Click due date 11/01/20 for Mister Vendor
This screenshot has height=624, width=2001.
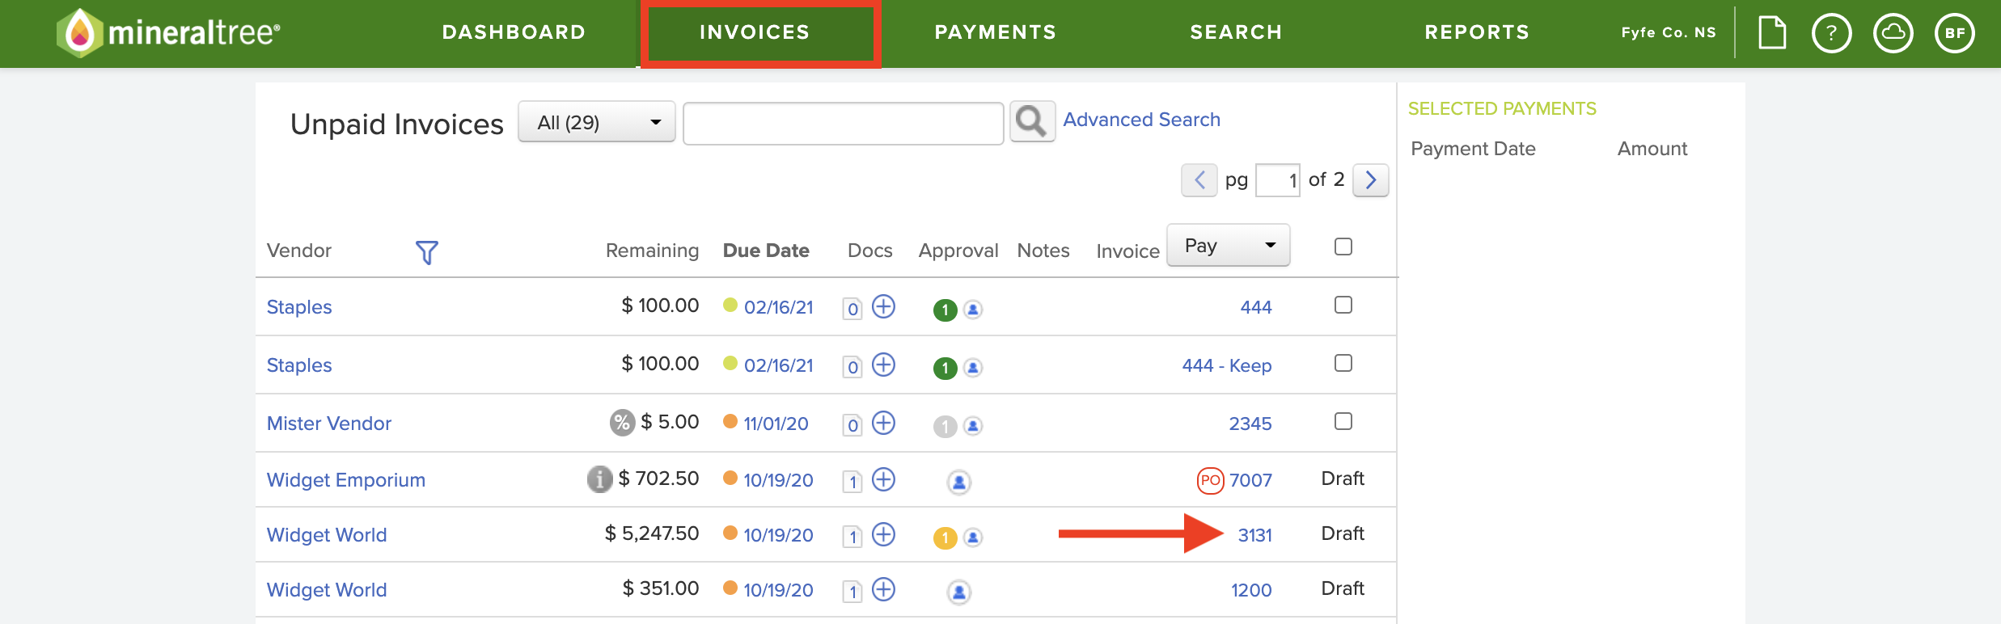[x=776, y=424]
